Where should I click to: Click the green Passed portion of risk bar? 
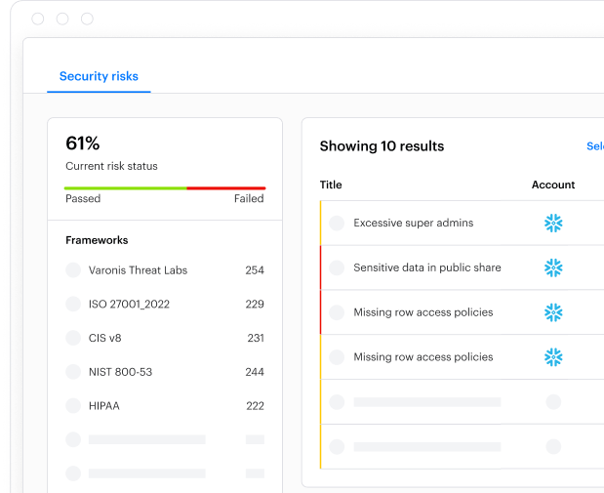(x=126, y=188)
